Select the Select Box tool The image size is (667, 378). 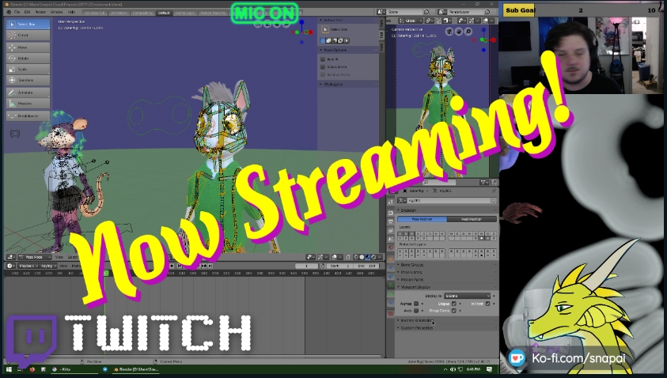pyautogui.click(x=28, y=25)
